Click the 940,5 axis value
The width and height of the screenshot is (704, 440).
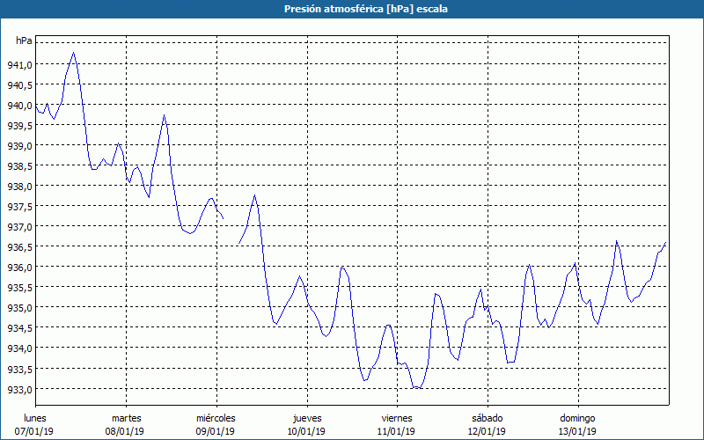[19, 85]
